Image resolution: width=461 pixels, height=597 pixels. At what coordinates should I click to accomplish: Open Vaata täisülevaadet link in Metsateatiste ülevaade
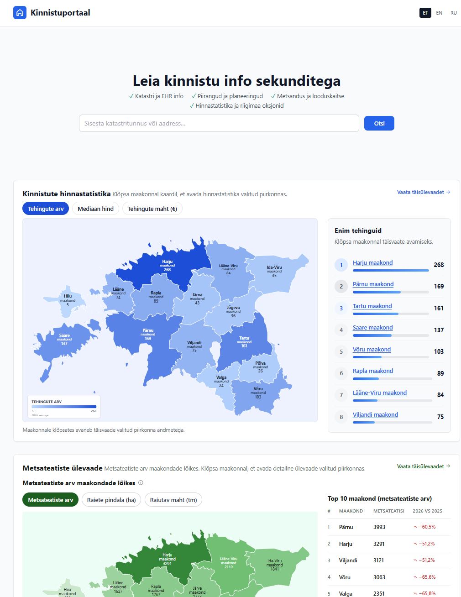coord(424,466)
